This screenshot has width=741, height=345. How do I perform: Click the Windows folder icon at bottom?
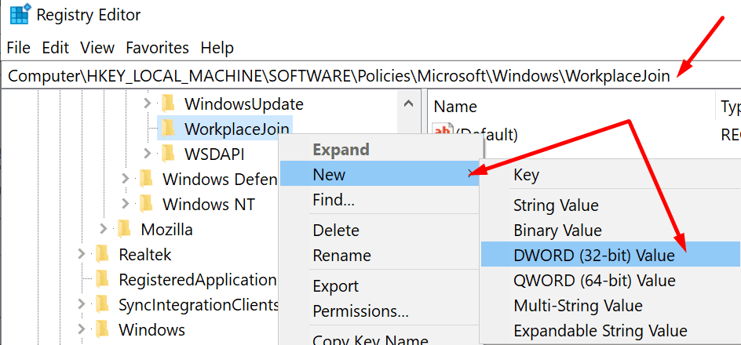pyautogui.click(x=102, y=329)
